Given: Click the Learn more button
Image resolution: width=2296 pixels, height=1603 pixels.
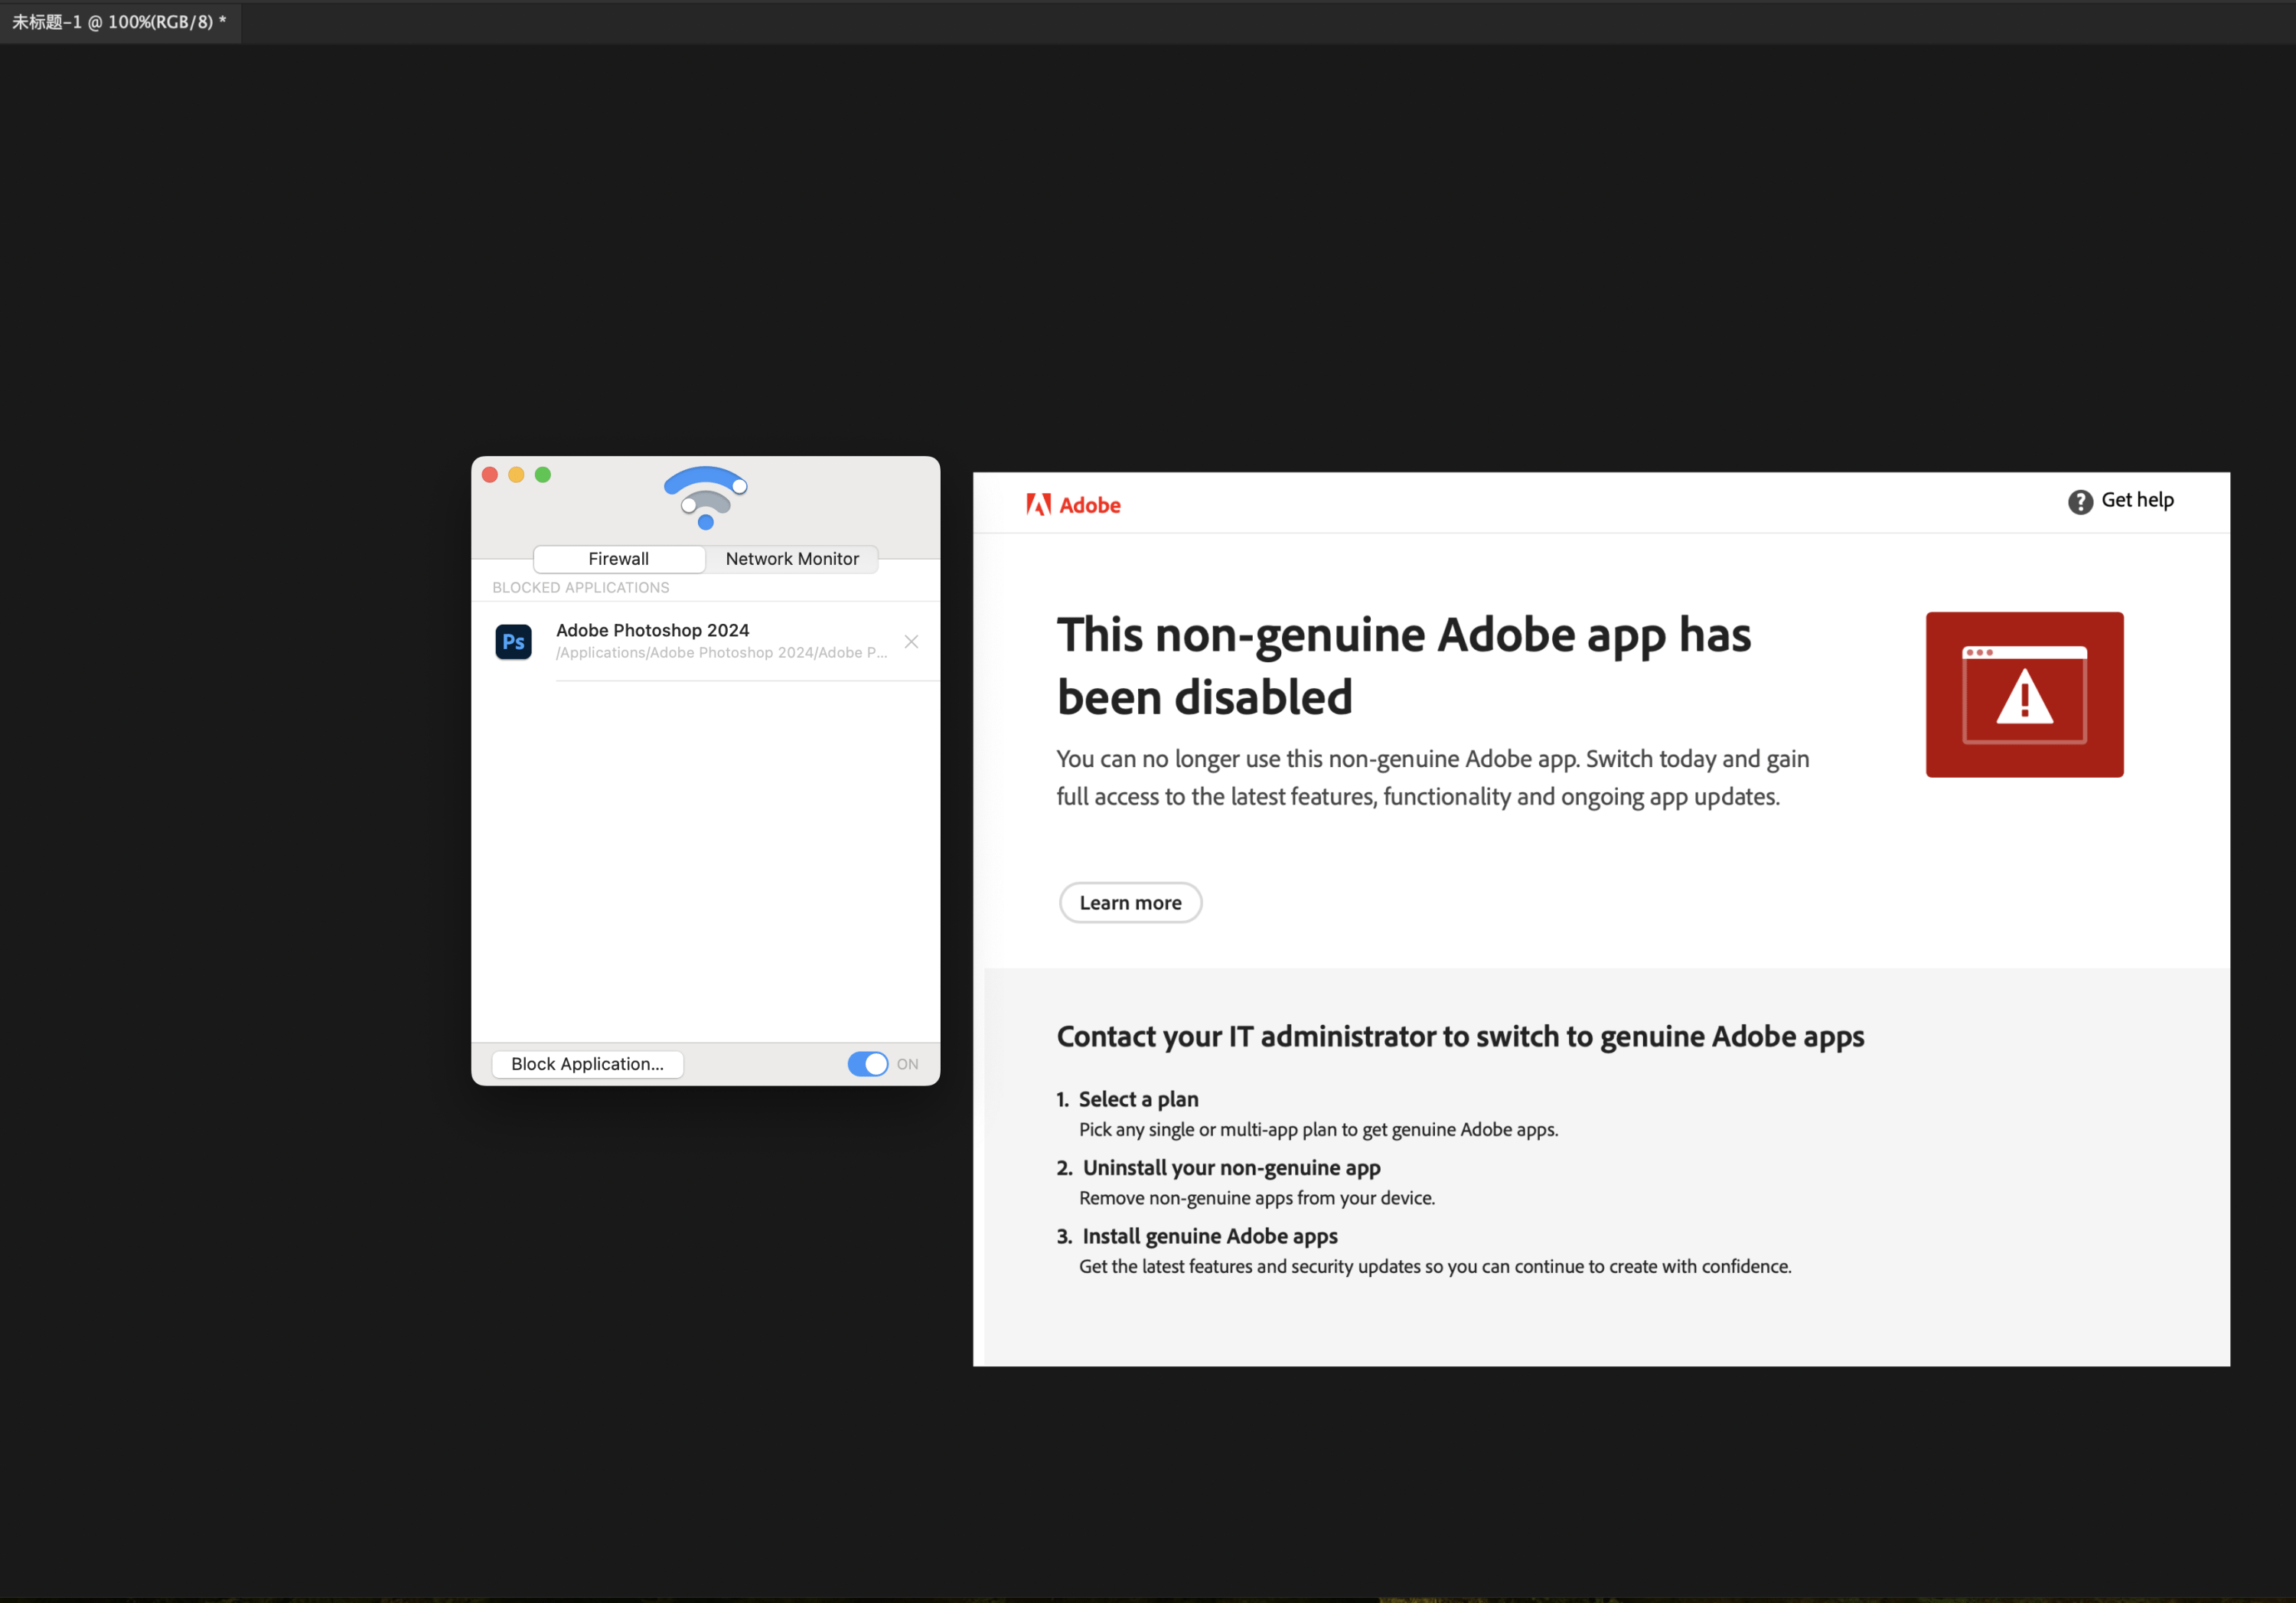Looking at the screenshot, I should pyautogui.click(x=1130, y=903).
